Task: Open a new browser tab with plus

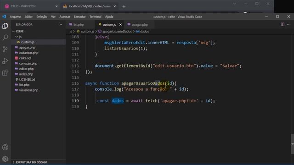Action: click(x=124, y=6)
